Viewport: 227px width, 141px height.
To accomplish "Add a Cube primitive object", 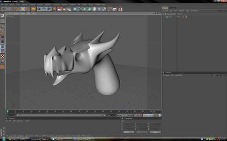I will coord(75,9).
